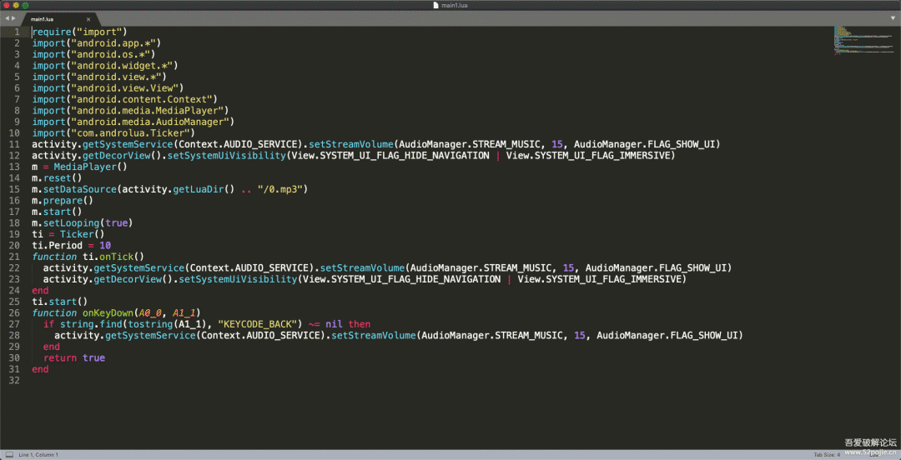Click the main1.lua document icon in title bar

(435, 5)
